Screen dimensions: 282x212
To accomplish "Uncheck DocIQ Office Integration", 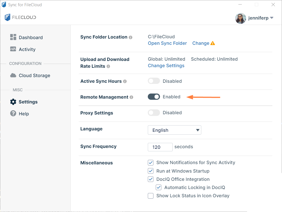I will (151, 179).
